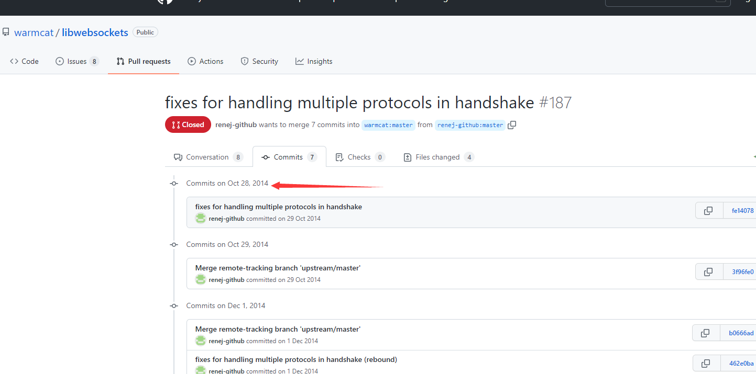756x374 pixels.
Task: Click 'Commits on Dec 1, 2014' heading
Action: point(226,305)
